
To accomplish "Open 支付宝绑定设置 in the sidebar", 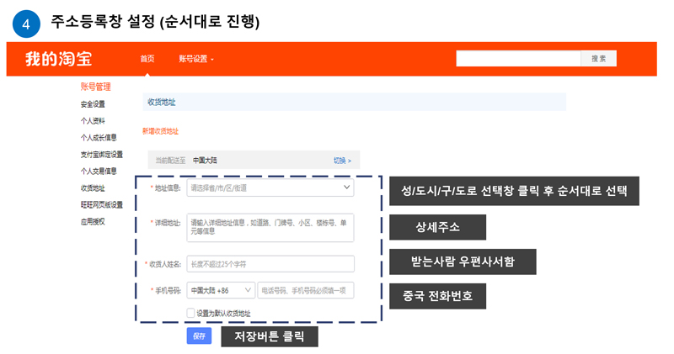I will tap(101, 154).
